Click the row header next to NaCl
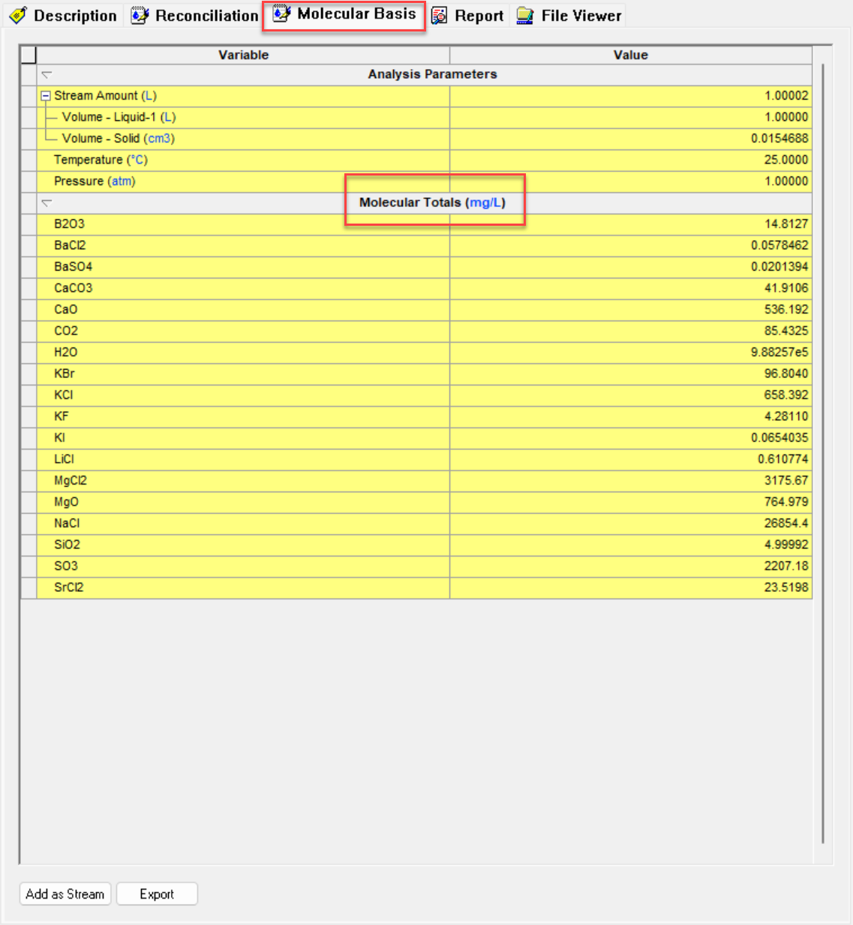The image size is (853, 925). pos(29,524)
